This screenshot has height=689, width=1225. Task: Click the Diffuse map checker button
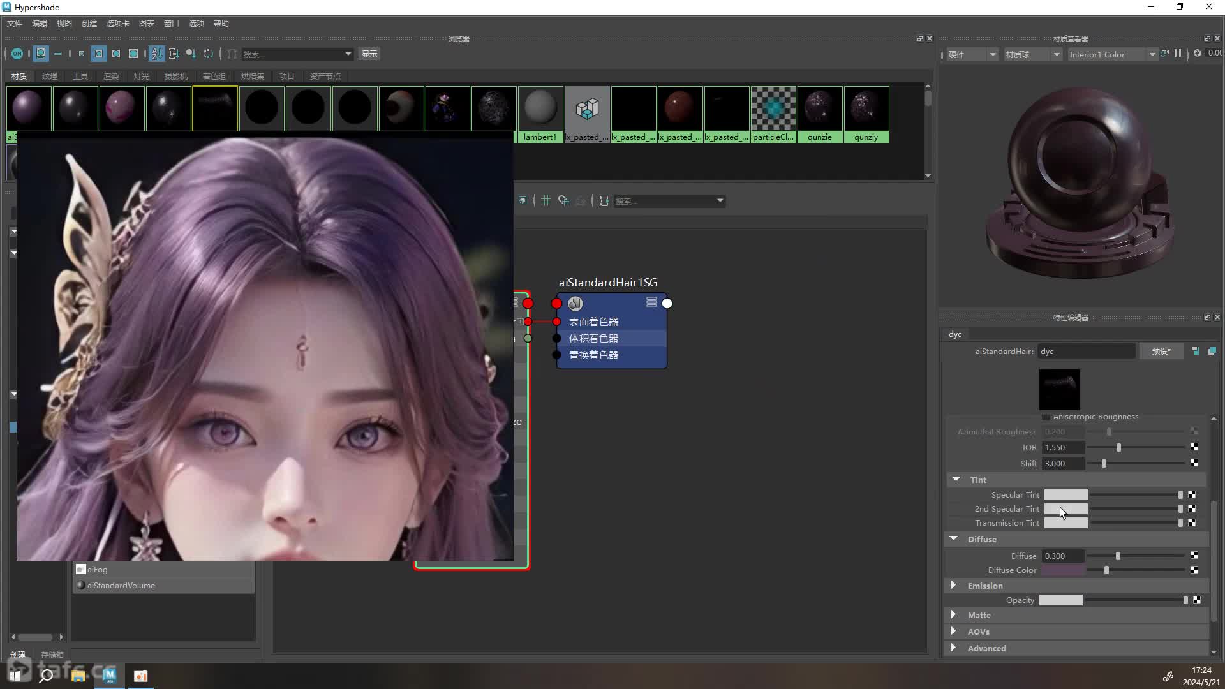[x=1194, y=556]
